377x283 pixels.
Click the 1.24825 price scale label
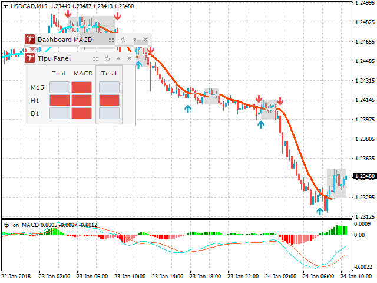365,22
